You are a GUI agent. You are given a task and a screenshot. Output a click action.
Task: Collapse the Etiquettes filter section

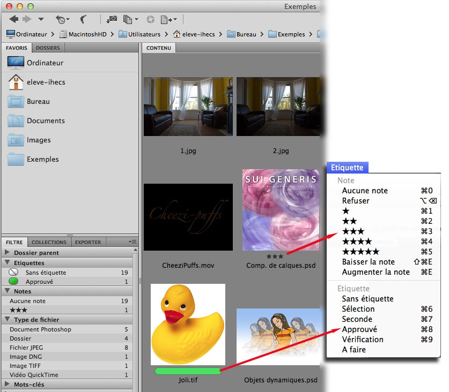tap(8, 262)
